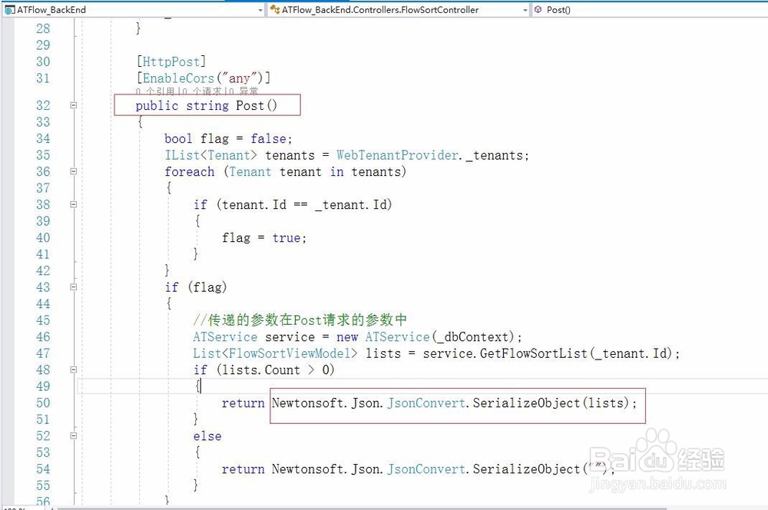The height and width of the screenshot is (510, 768).
Task: Collapse the foreach tenant loop
Action: coord(73,171)
